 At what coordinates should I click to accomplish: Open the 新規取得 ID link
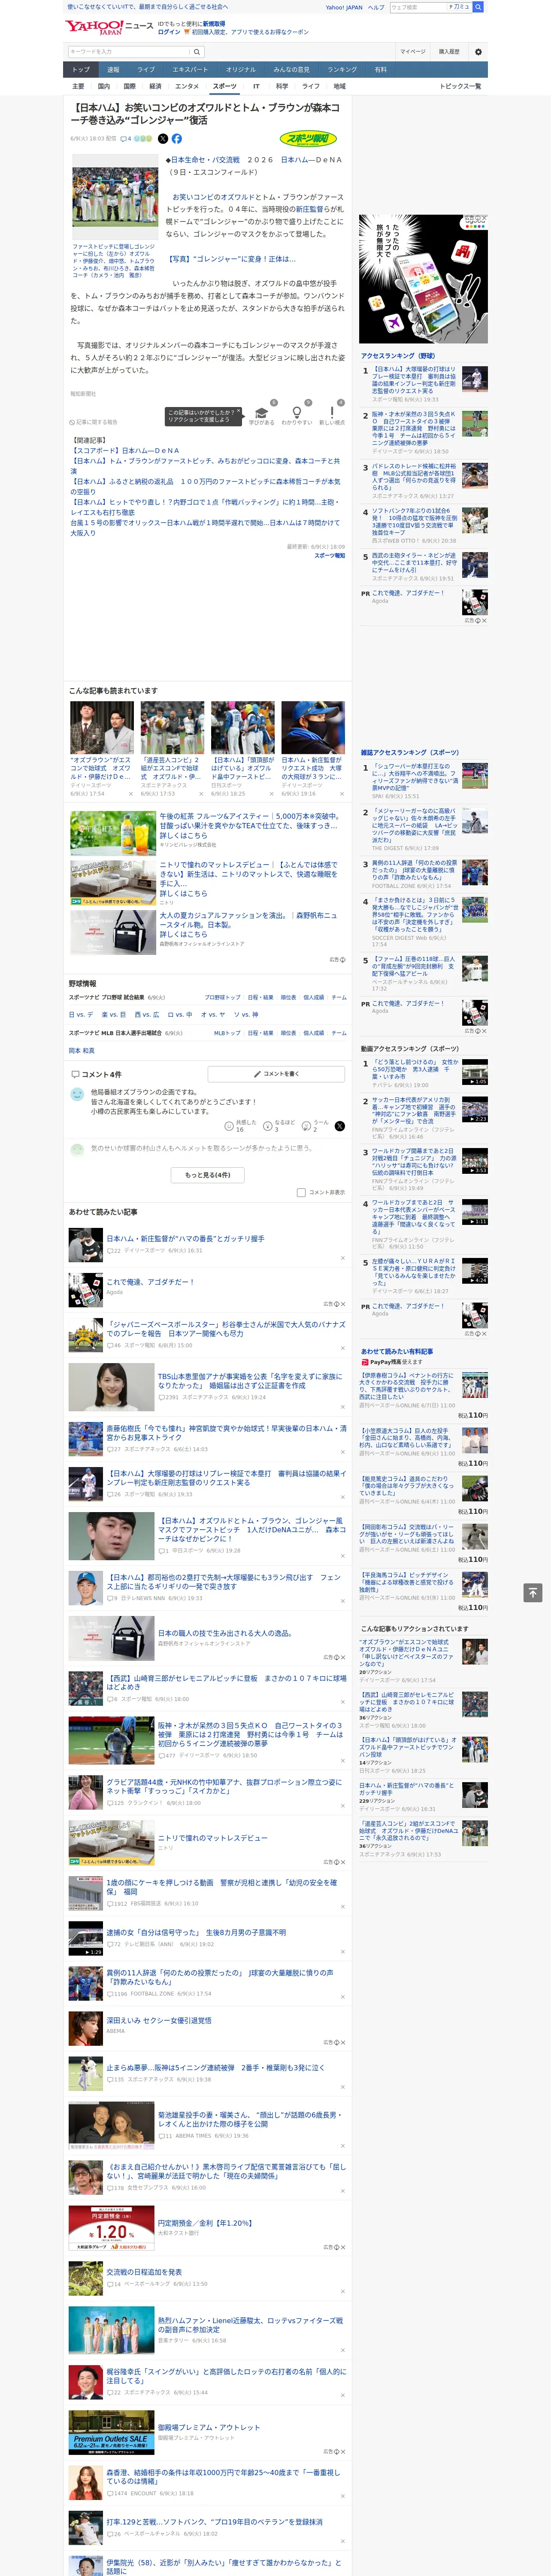(x=214, y=24)
